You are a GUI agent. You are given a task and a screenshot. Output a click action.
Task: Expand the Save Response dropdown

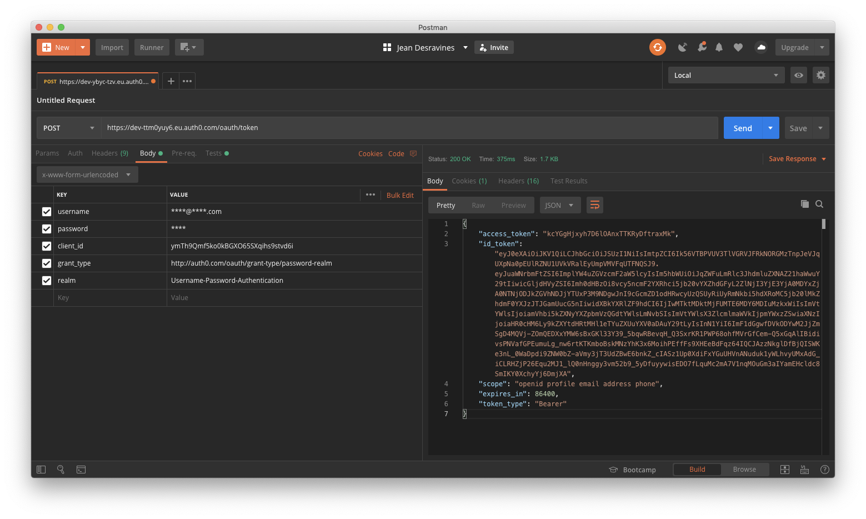point(823,158)
